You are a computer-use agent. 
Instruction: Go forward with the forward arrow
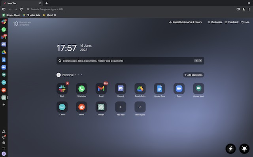click(x=16, y=9)
